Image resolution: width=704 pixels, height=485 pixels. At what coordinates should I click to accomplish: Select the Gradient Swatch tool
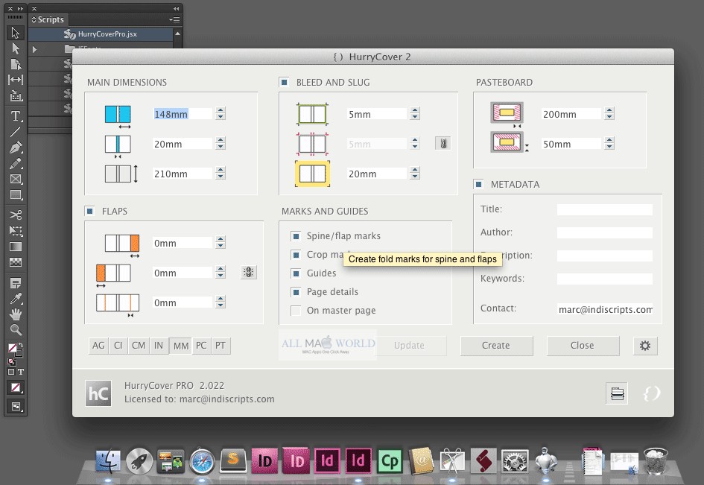point(15,247)
